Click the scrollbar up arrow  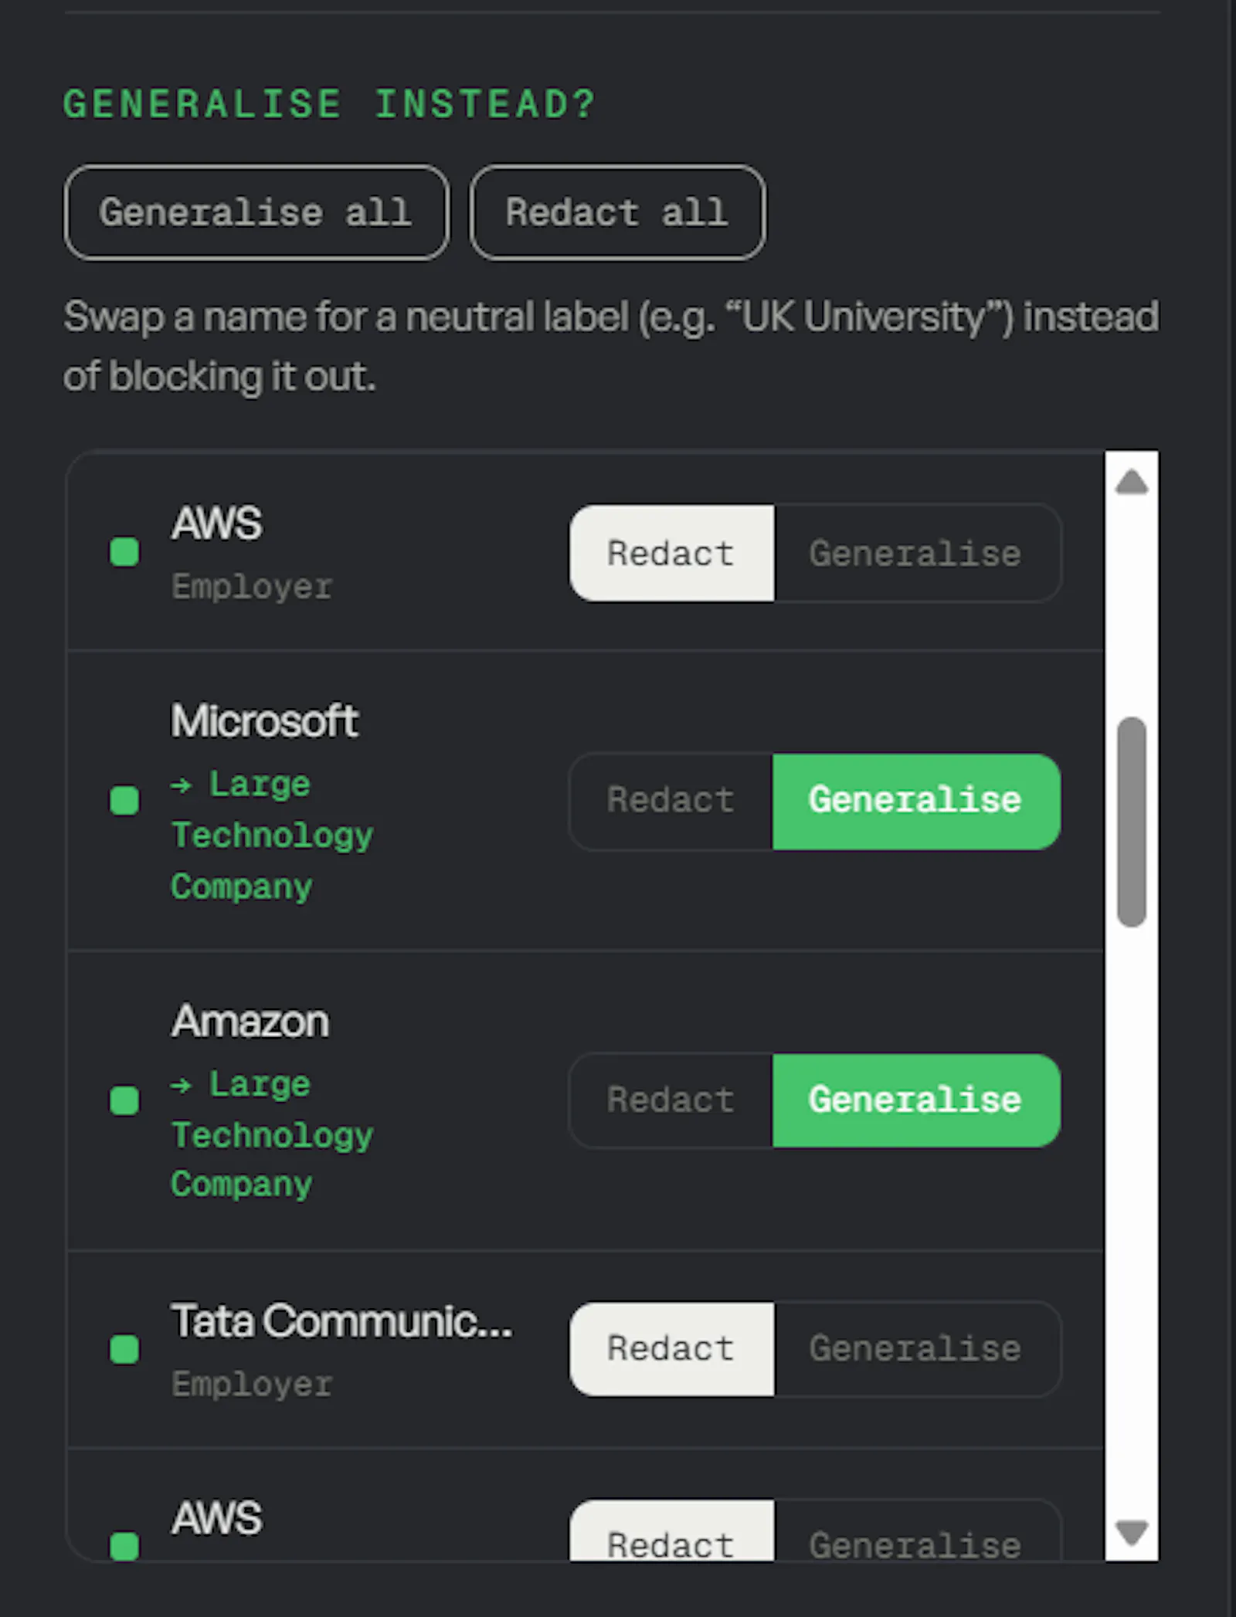[1132, 482]
